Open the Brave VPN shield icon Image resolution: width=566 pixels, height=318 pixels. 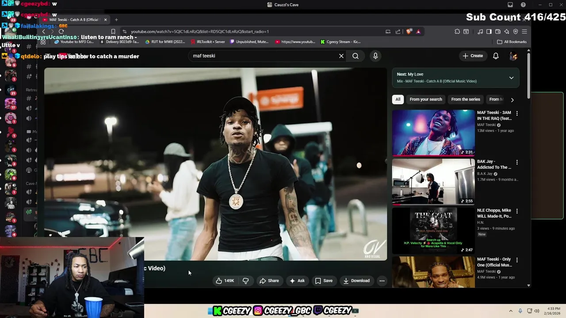click(x=516, y=31)
